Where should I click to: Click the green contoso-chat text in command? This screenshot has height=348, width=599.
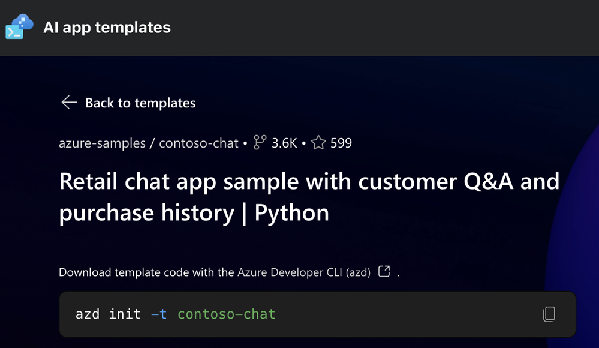pos(226,314)
